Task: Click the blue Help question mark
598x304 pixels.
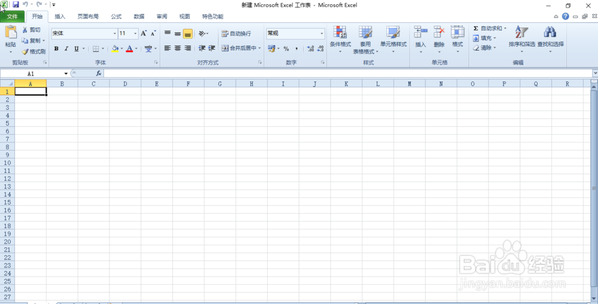Action: pos(566,16)
